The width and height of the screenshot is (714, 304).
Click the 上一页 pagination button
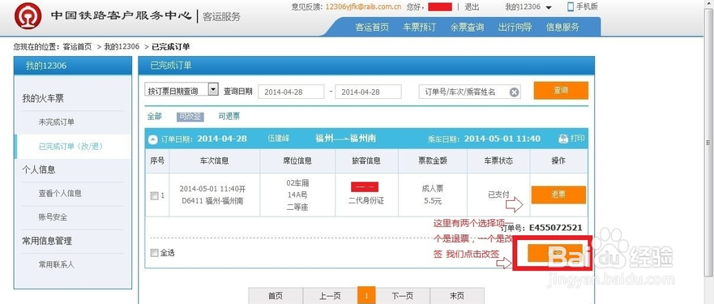(330, 296)
